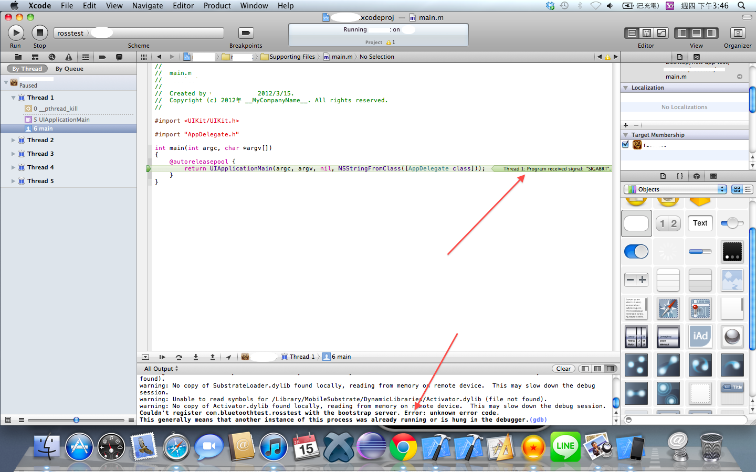756x472 pixels.
Task: Show the Version editor
Action: click(x=661, y=33)
